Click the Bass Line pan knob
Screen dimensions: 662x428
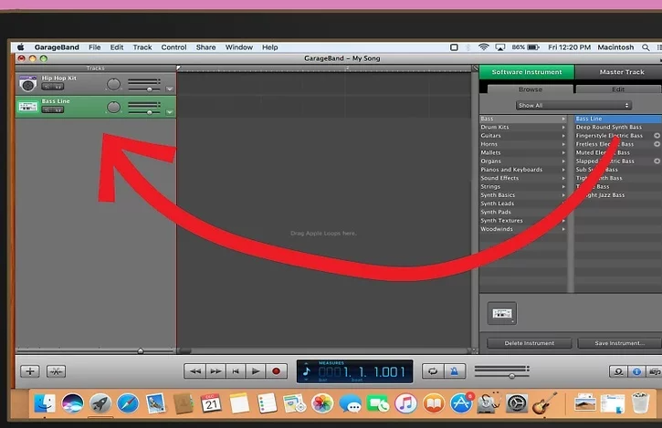click(x=113, y=107)
